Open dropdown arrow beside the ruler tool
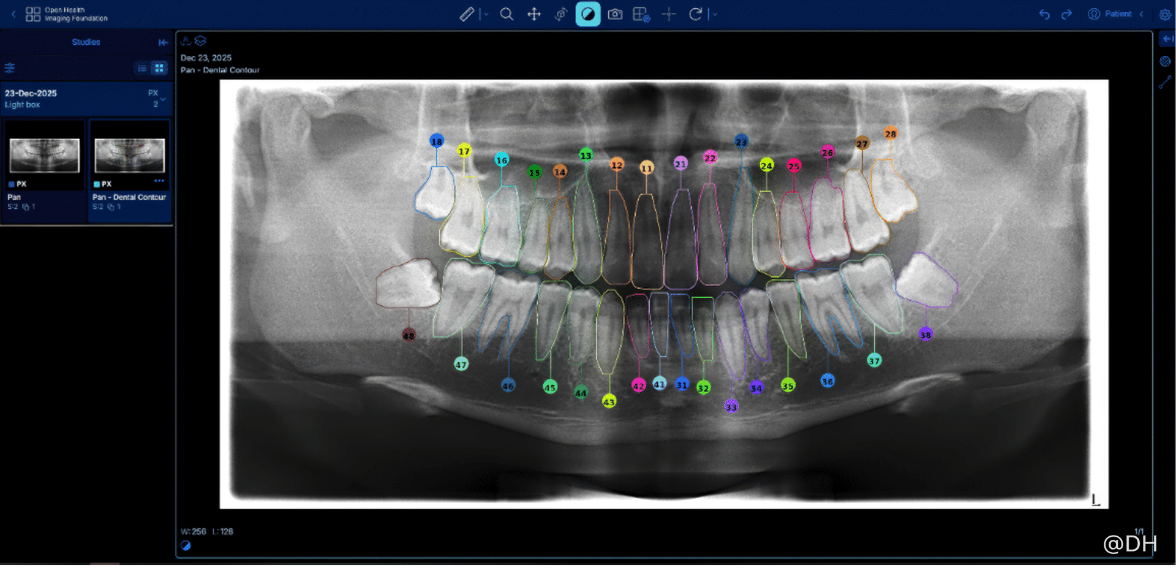Screen dimensions: 1176x576 [486, 14]
